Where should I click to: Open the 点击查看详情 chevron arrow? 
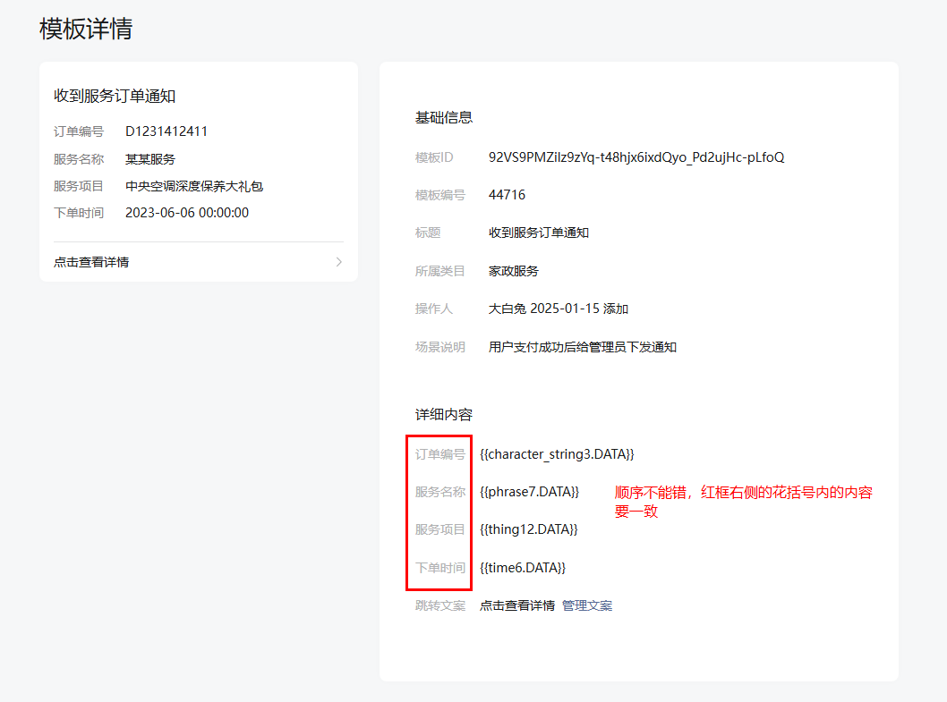[x=339, y=262]
